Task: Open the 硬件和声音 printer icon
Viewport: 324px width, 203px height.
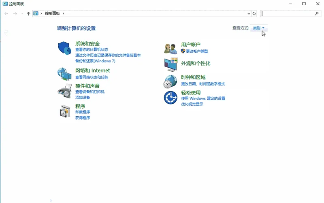Action: [65, 91]
